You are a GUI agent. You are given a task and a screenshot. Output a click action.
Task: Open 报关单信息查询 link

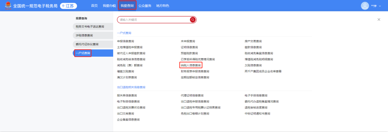[127, 95]
